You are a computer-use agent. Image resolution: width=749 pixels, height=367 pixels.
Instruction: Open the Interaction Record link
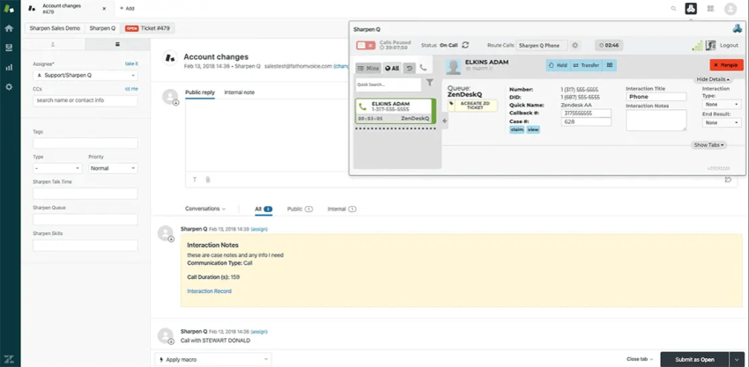coord(209,291)
